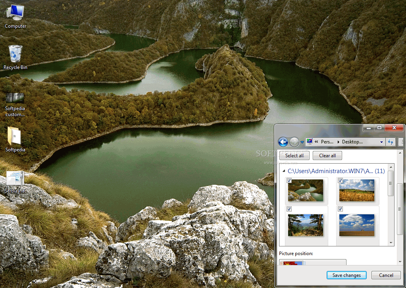Click the wallpaper list scroll up arrow

(391, 167)
